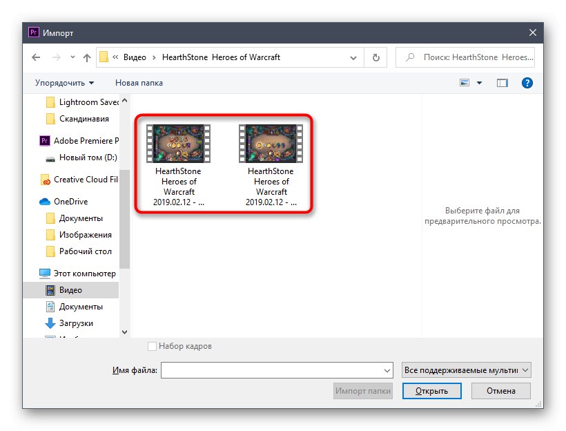Select Изображения folder in sidebar
This screenshot has height=431, width=566.
point(79,235)
